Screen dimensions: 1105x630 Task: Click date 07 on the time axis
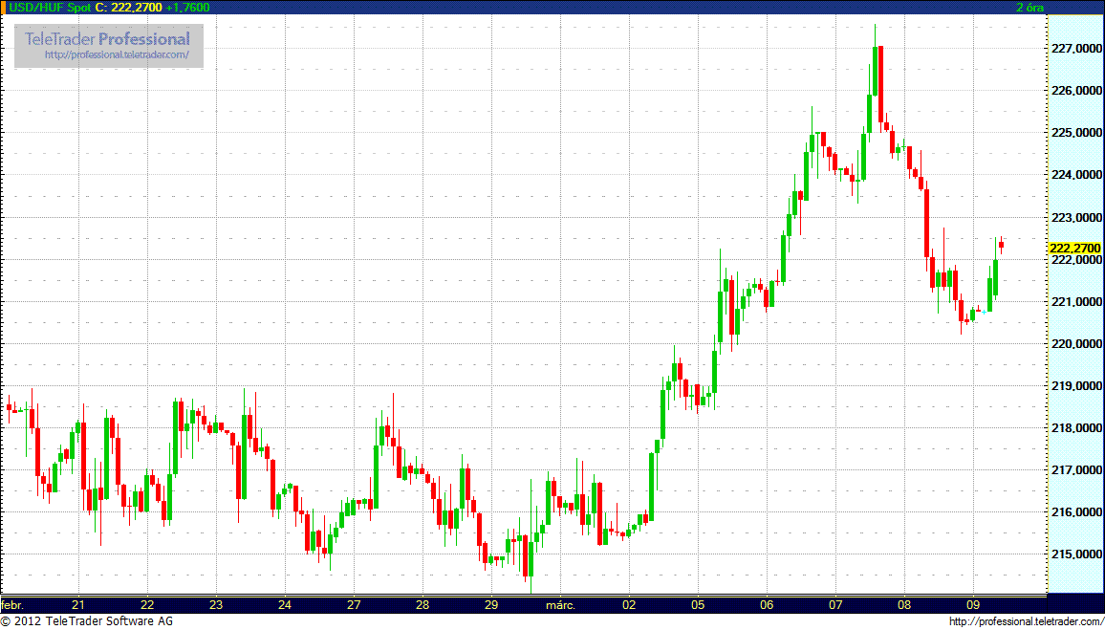pos(835,605)
